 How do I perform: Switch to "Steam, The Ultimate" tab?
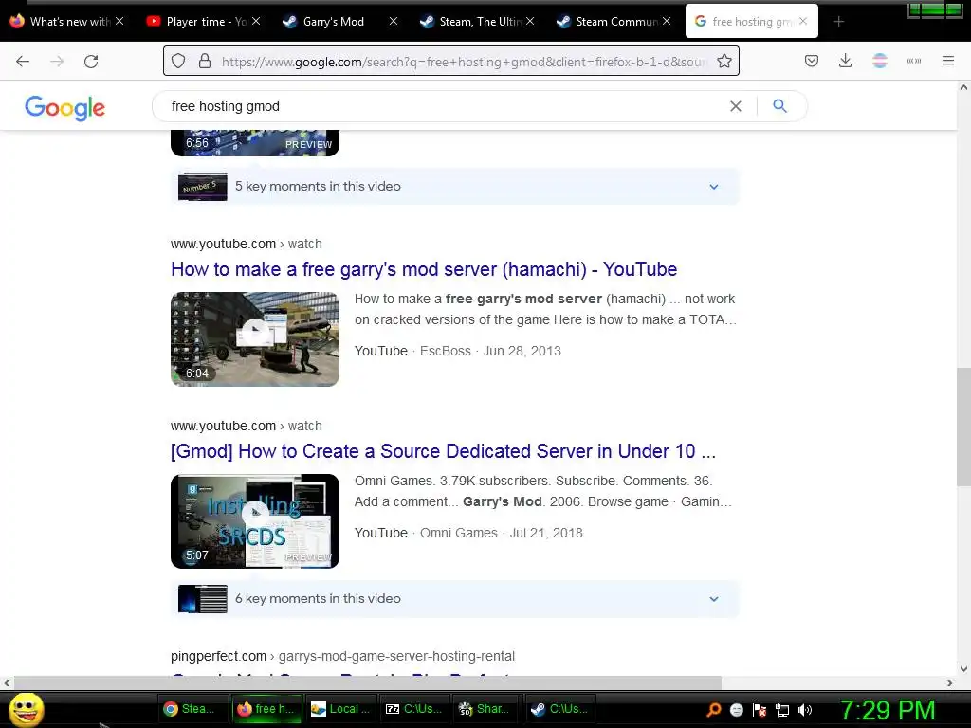470,22
